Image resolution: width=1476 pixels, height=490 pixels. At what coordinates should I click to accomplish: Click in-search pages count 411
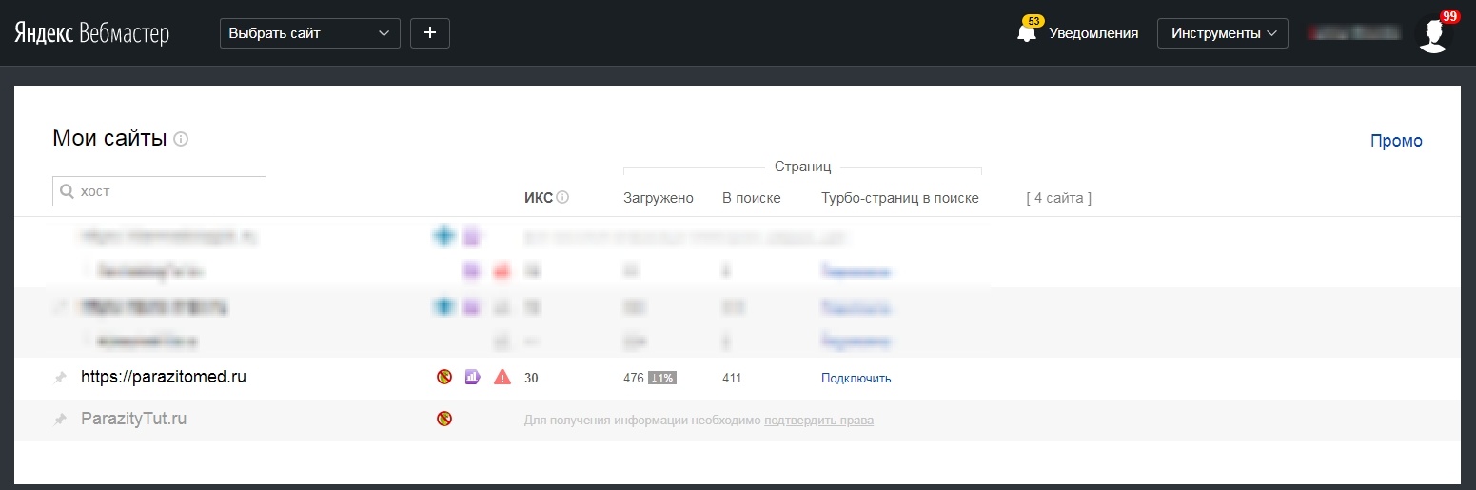pos(732,378)
